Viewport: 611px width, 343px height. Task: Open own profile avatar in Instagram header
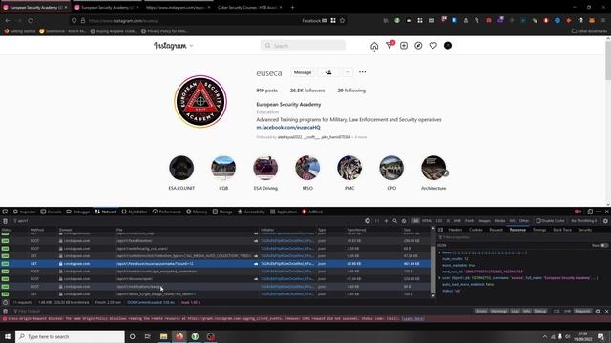pyautogui.click(x=448, y=46)
